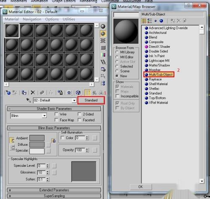The width and height of the screenshot is (210, 199).
Task: Enable Face Map checkbox
Action: [56, 120]
